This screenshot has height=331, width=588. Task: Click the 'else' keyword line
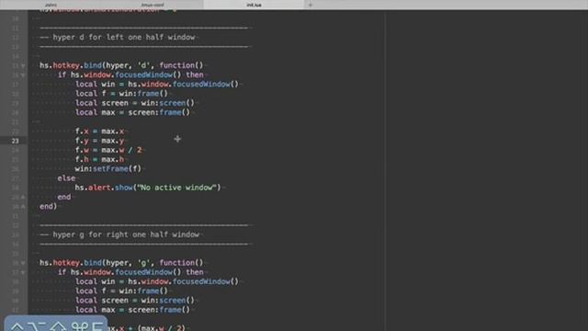tap(66, 178)
